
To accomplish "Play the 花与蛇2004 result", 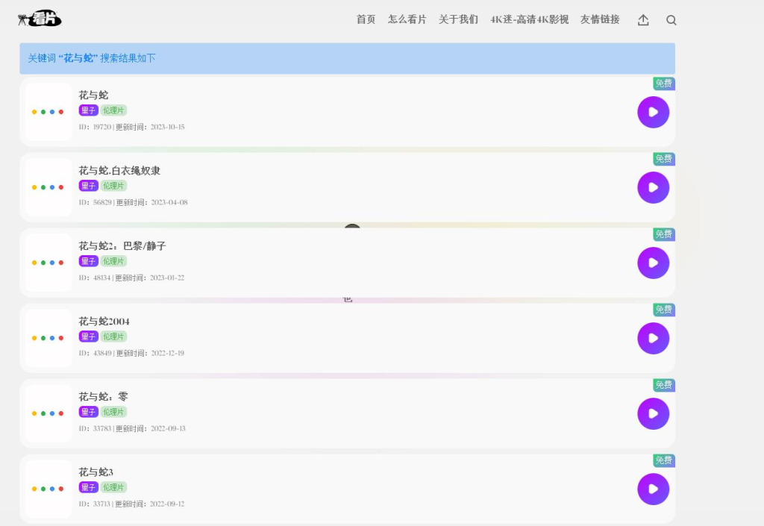I will [x=653, y=338].
